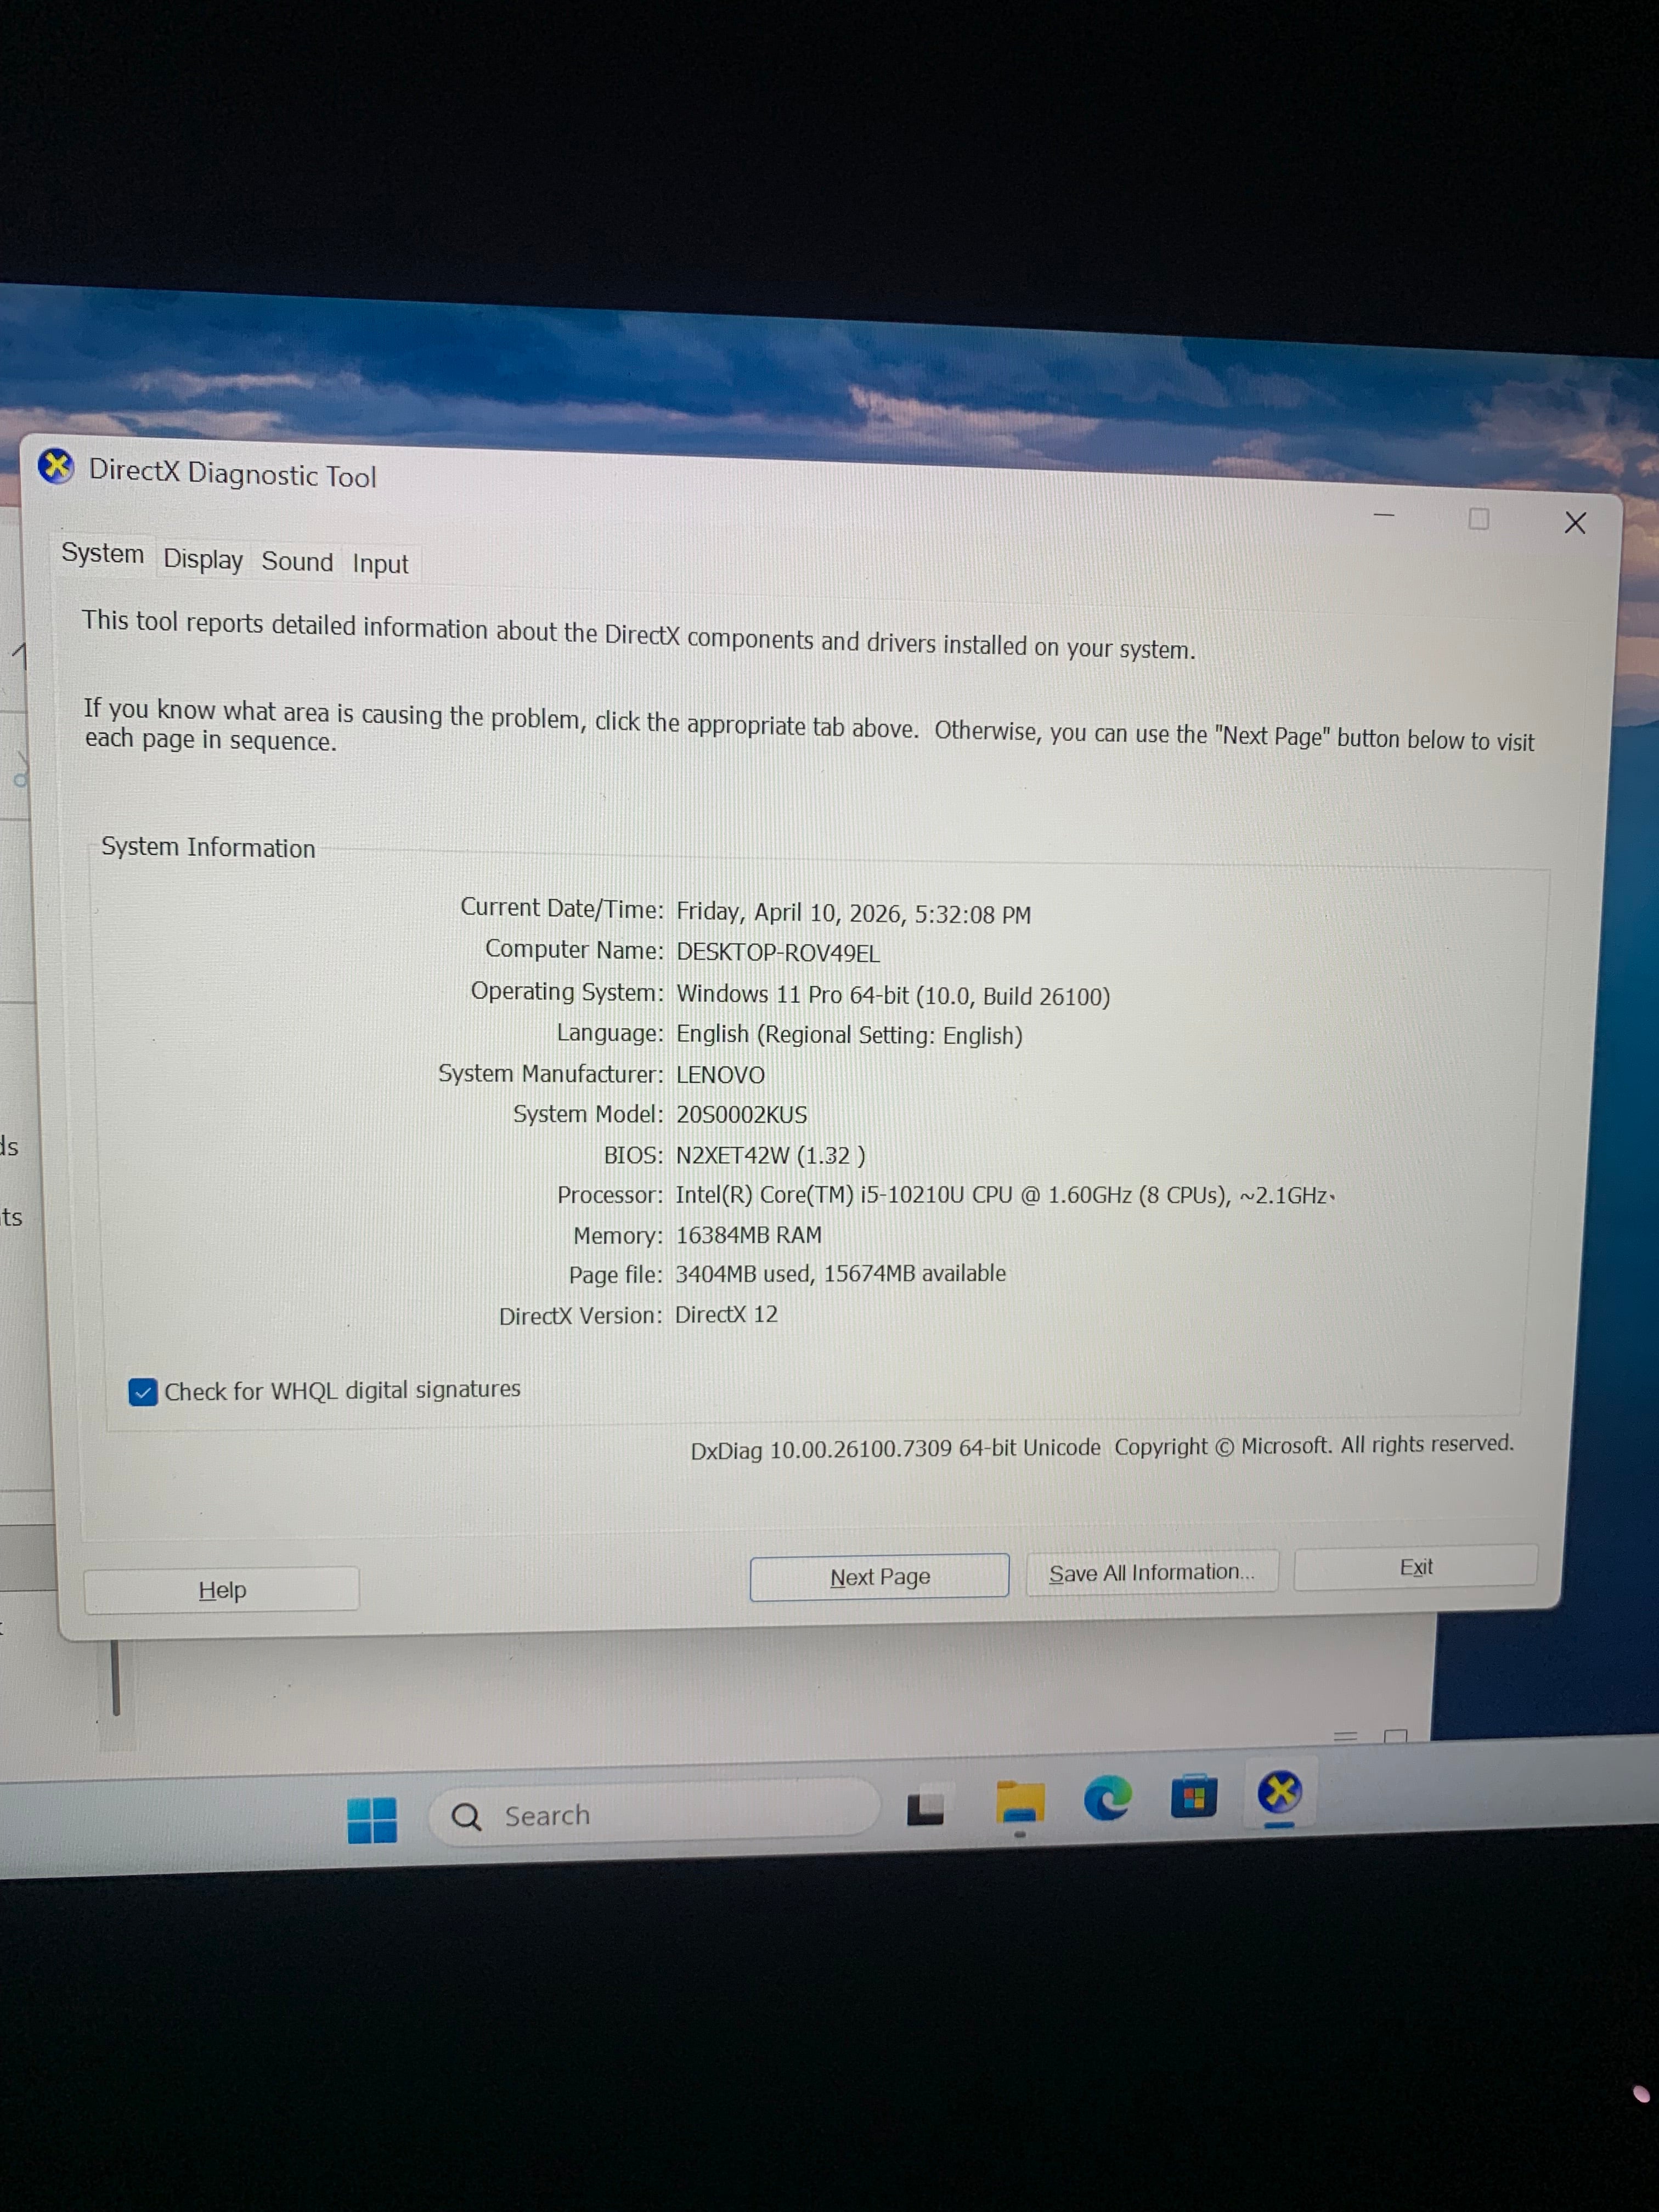The image size is (1659, 2212).
Task: Click the System Manufacturer label
Action: coord(550,1073)
